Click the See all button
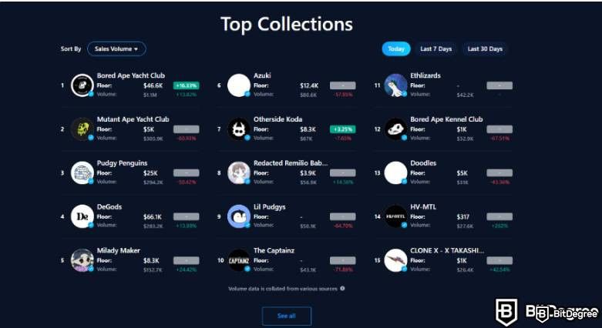This screenshot has height=328, width=602. (x=287, y=316)
